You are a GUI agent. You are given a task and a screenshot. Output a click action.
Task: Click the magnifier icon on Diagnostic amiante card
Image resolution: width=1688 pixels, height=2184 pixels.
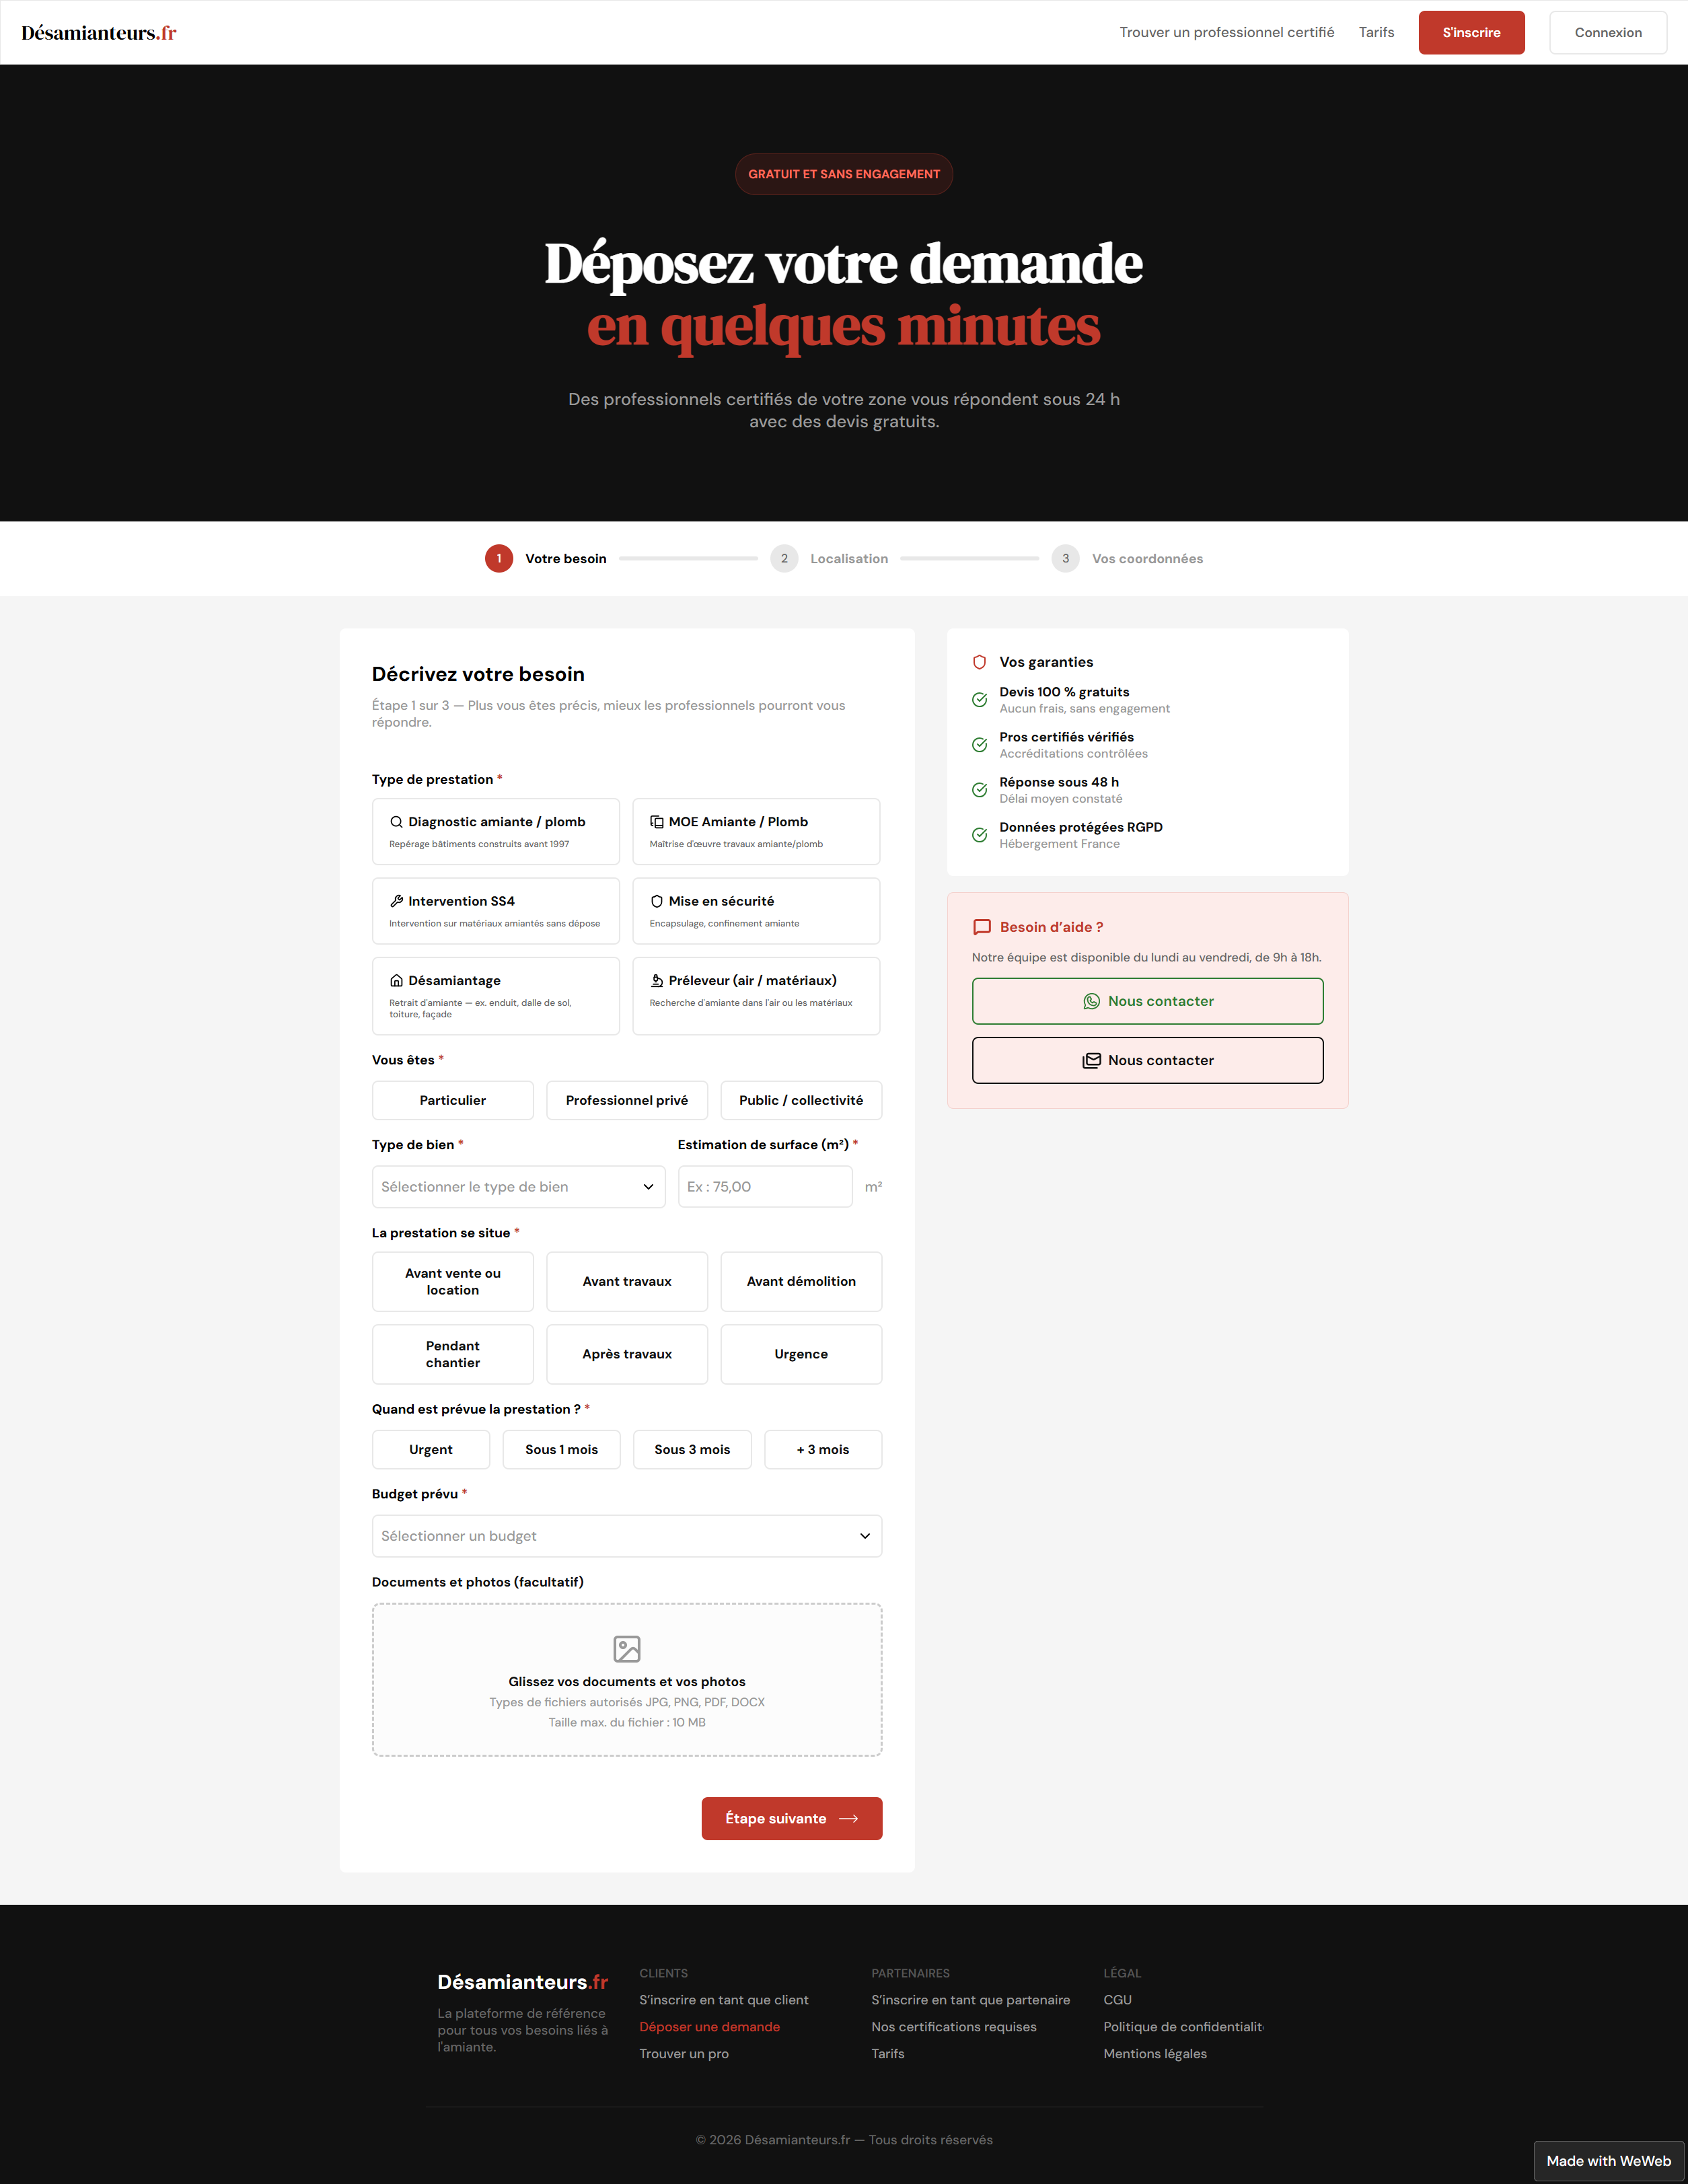[x=396, y=822]
